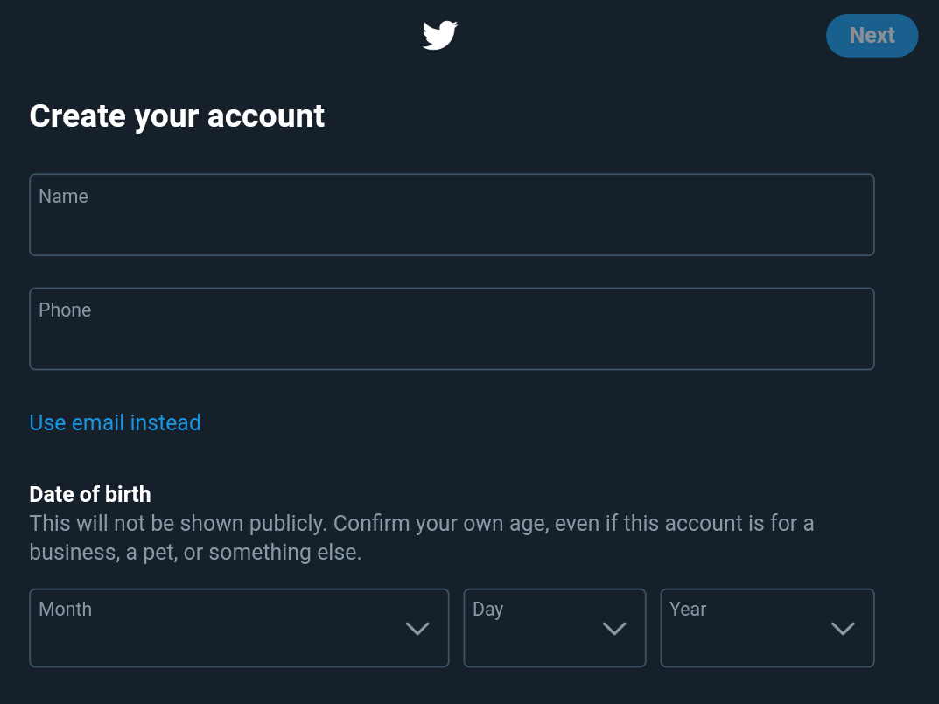Click the 'Day' label text
This screenshot has width=939, height=704.
pyautogui.click(x=487, y=610)
